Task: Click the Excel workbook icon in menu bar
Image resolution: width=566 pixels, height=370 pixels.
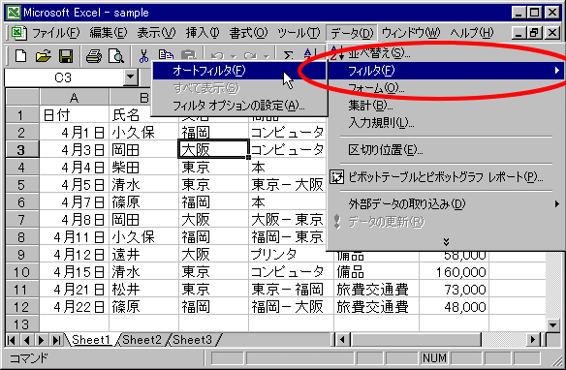Action: tap(17, 33)
